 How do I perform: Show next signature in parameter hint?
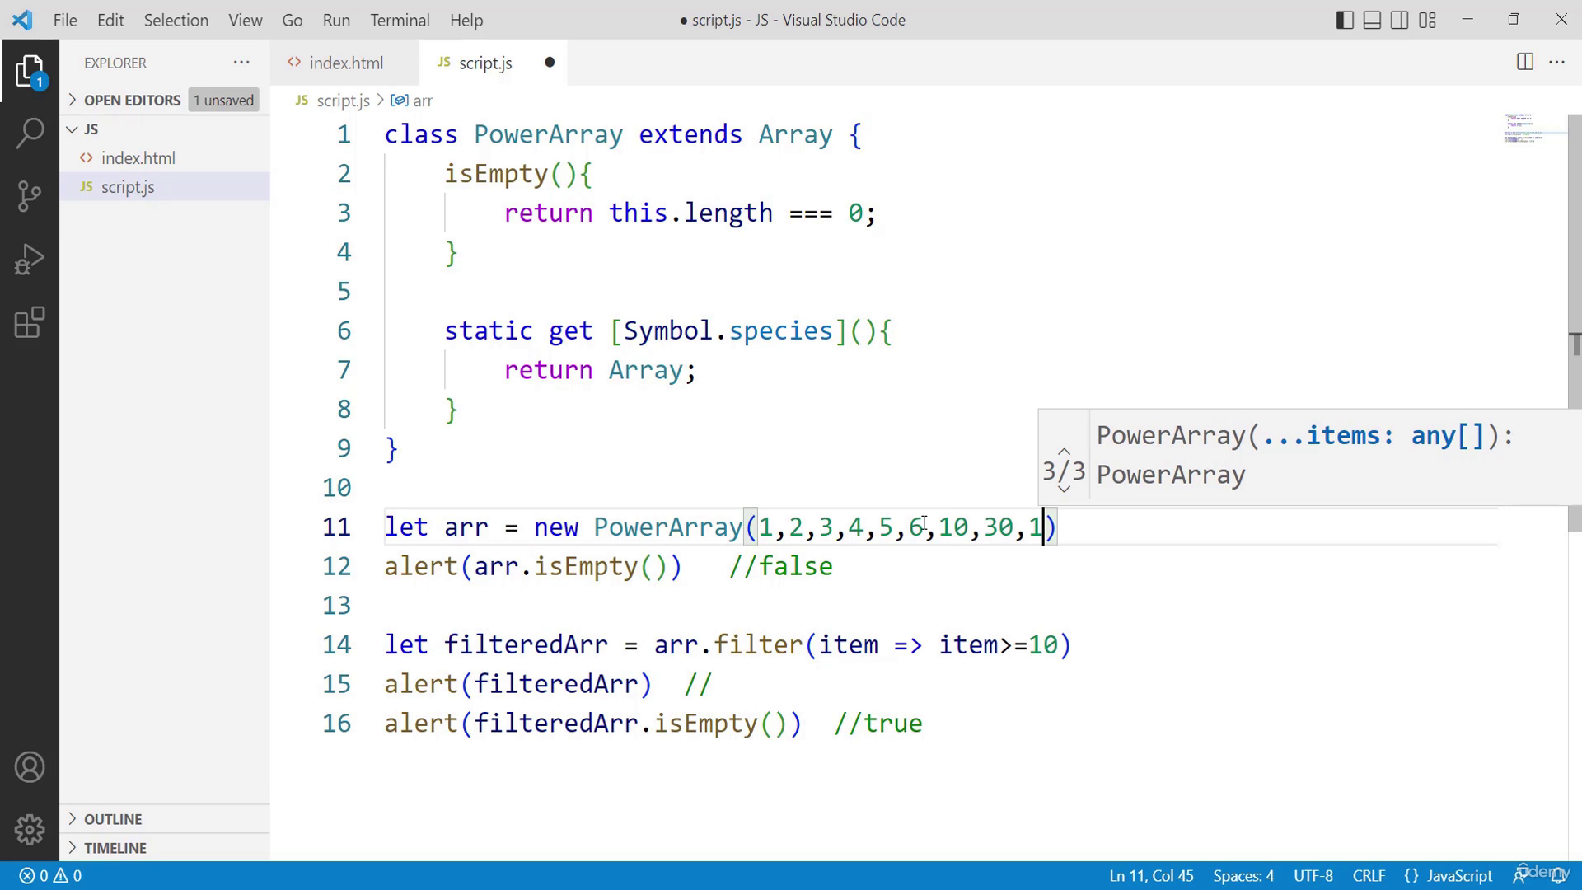(x=1064, y=489)
